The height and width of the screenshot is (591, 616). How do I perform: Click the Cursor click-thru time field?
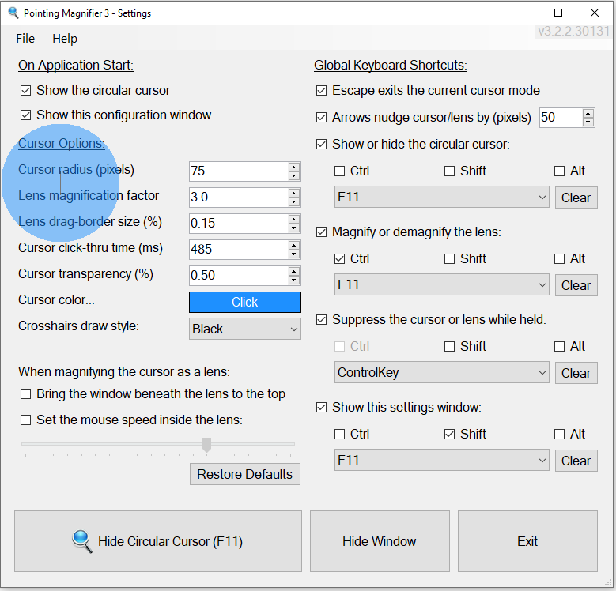(239, 249)
